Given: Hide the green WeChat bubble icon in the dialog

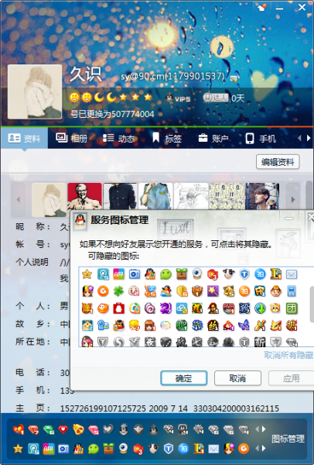Looking at the screenshot, I should 166,274.
